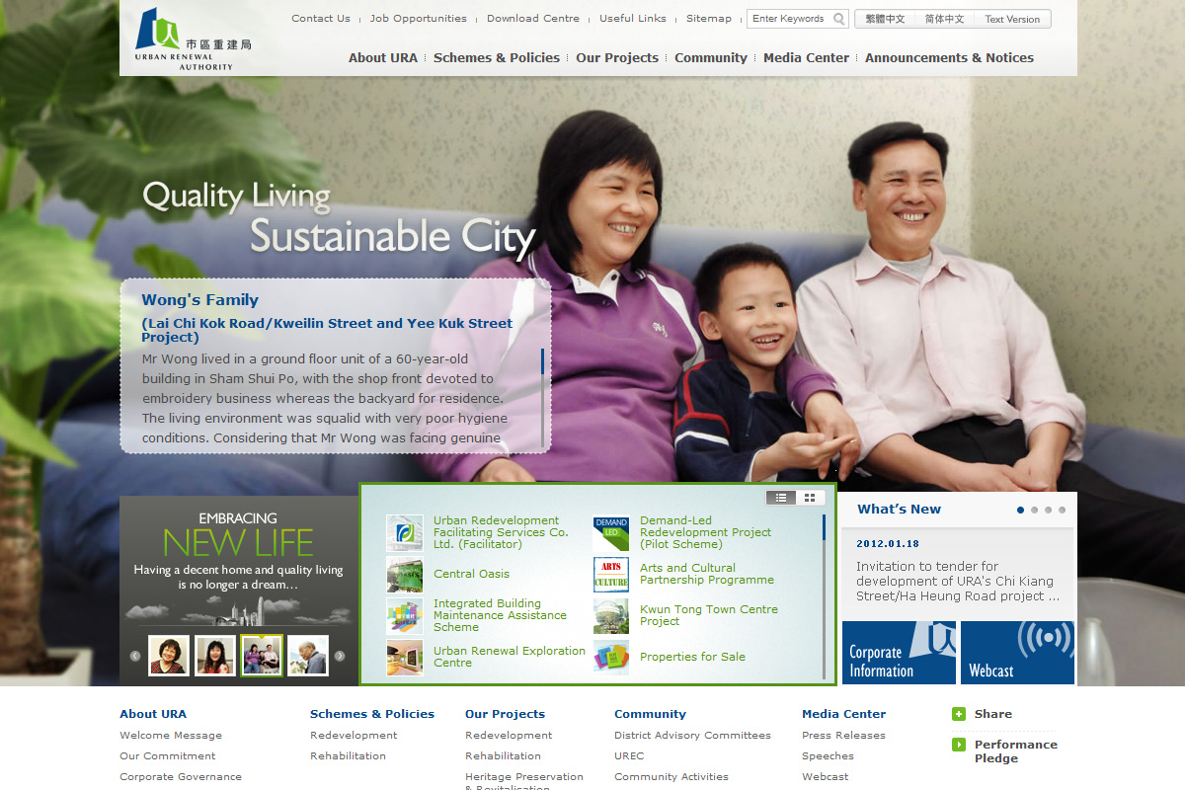Open the Download Centre link
The image size is (1185, 790).
click(533, 19)
